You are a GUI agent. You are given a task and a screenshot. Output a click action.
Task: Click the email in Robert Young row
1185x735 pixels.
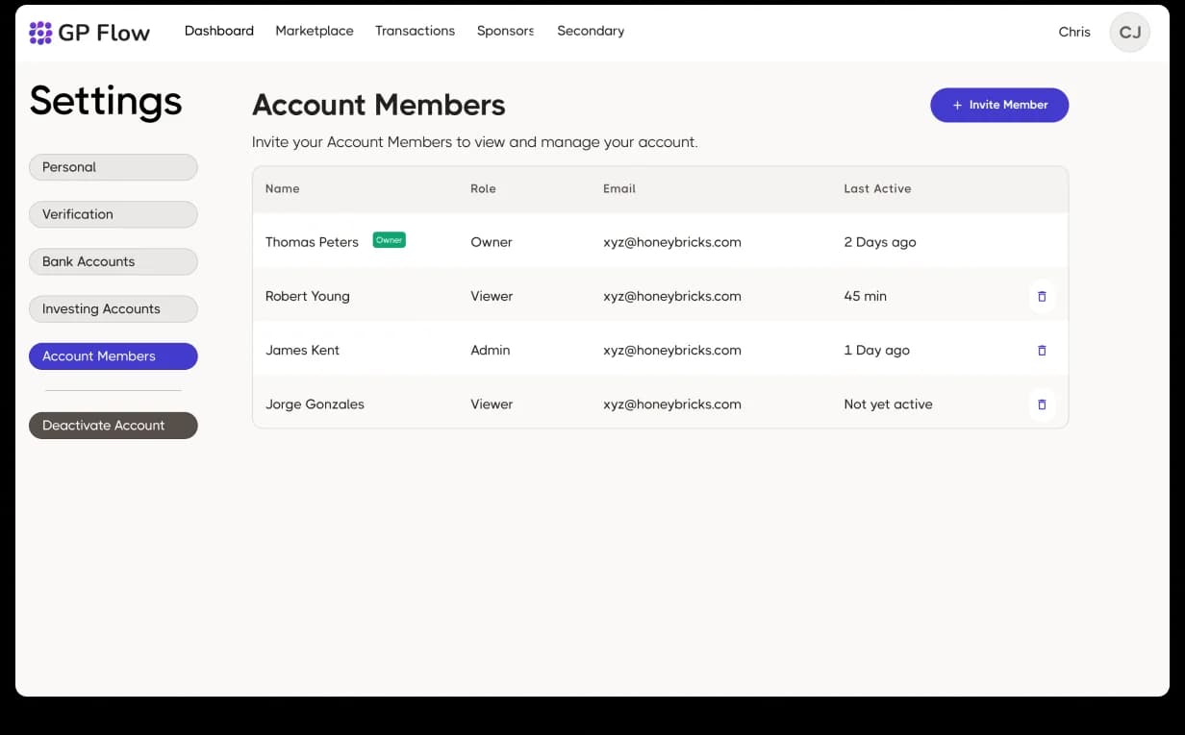tap(672, 296)
